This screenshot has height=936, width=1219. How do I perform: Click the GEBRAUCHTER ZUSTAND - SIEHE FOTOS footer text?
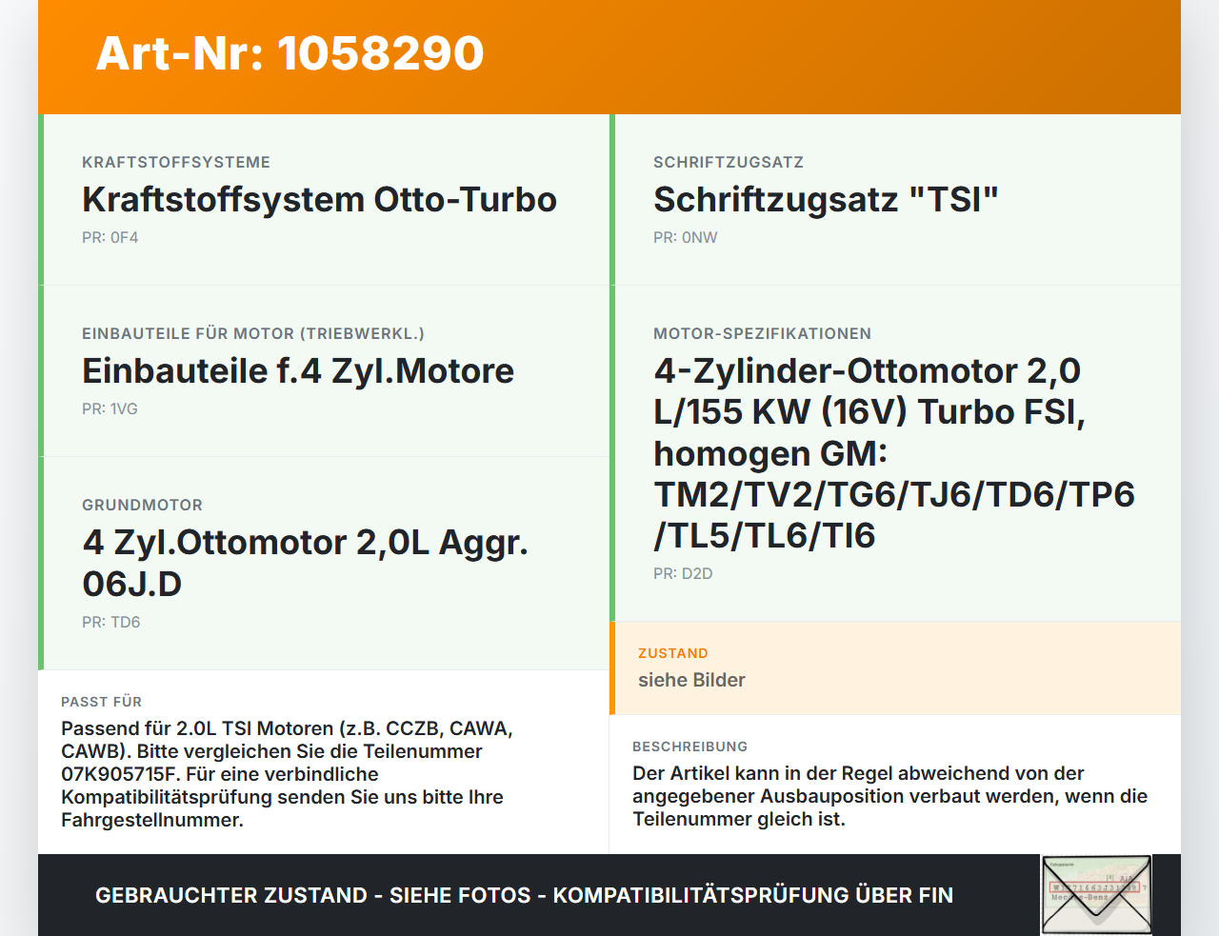pyautogui.click(x=524, y=896)
